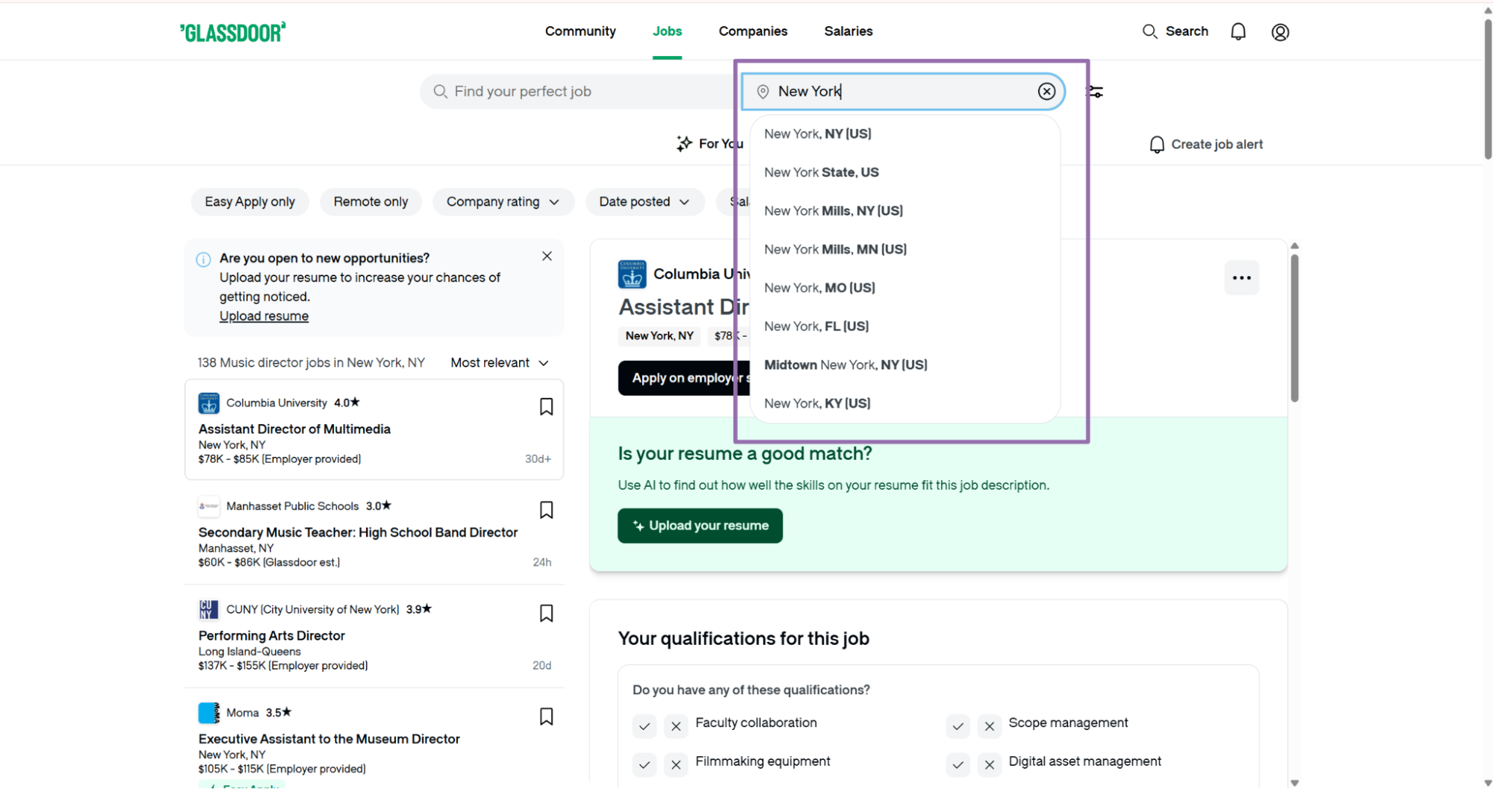Select suggestion New York State, US

[x=904, y=172]
